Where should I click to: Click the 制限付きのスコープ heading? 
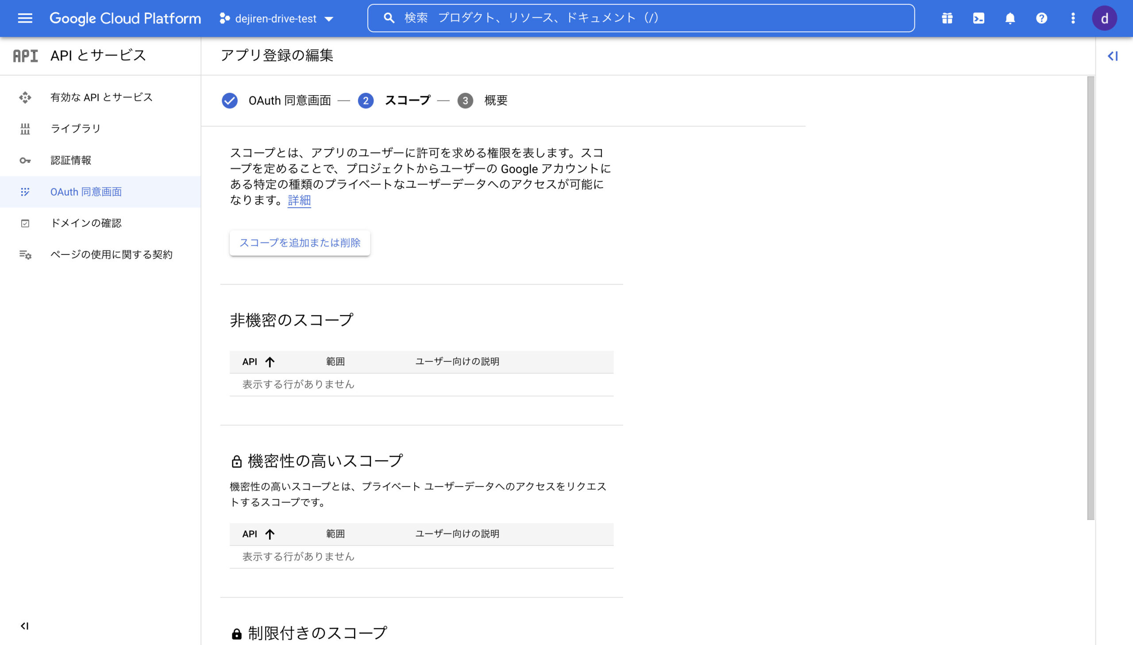tap(317, 633)
